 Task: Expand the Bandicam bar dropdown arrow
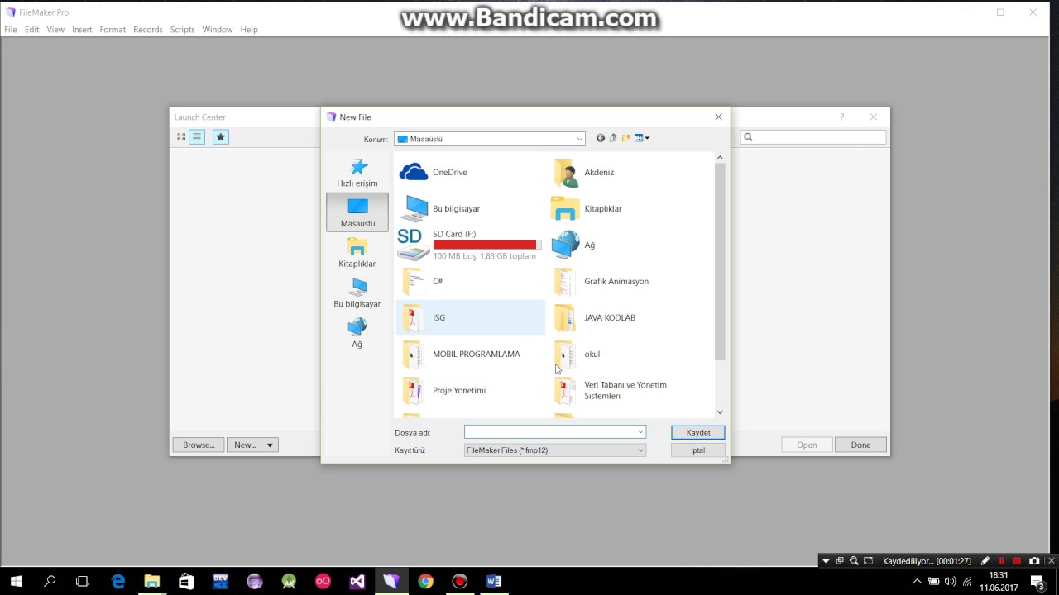tap(825, 561)
